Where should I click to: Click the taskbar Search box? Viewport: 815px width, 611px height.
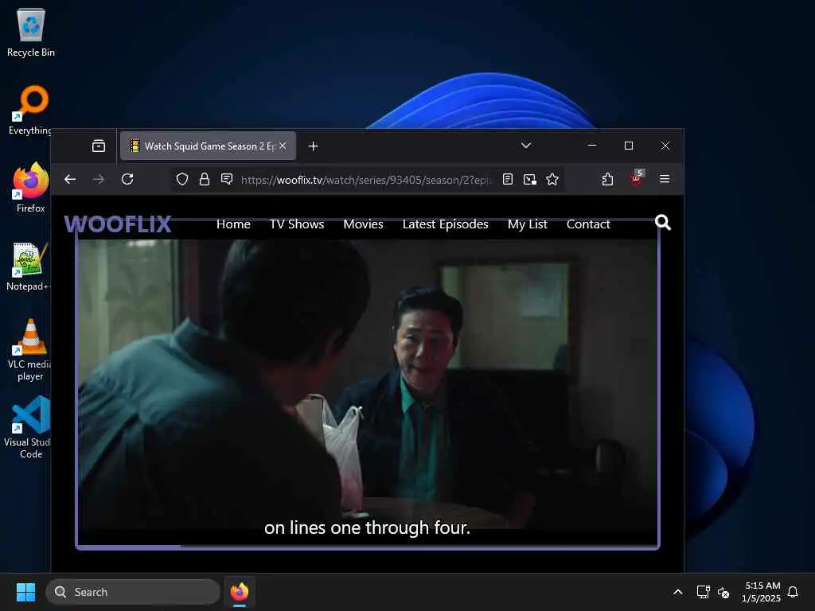pos(133,592)
